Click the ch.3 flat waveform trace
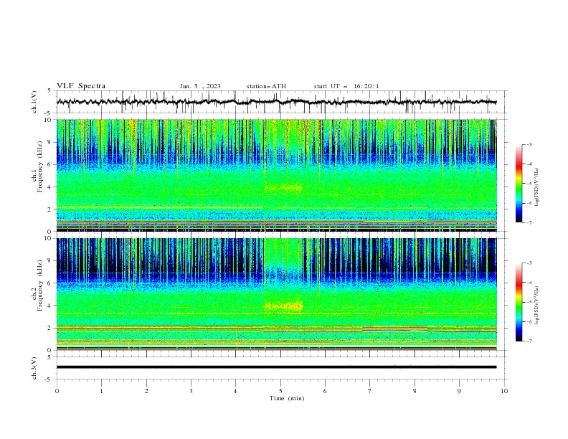 pos(276,367)
